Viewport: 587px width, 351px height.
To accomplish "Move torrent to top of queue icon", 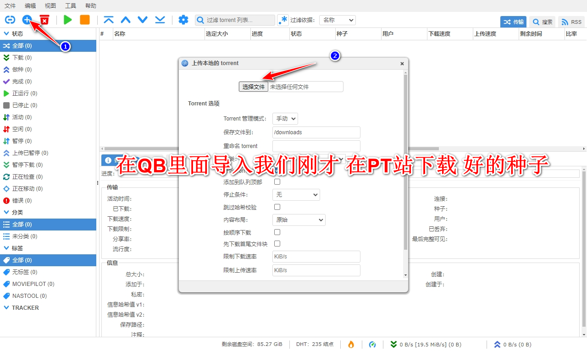I will 109,20.
